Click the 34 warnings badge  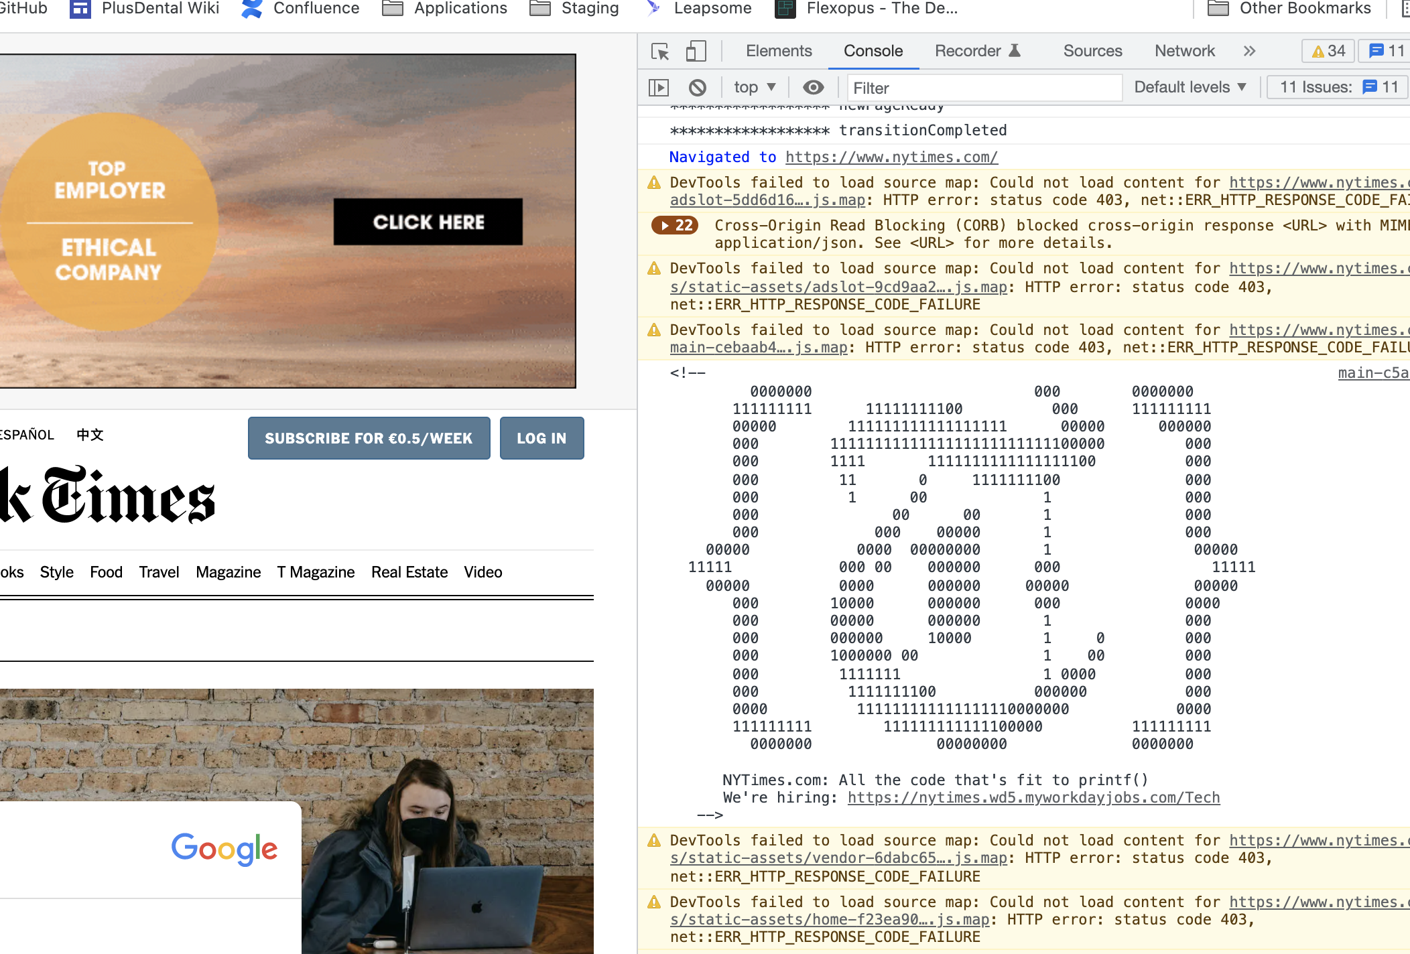coord(1328,51)
